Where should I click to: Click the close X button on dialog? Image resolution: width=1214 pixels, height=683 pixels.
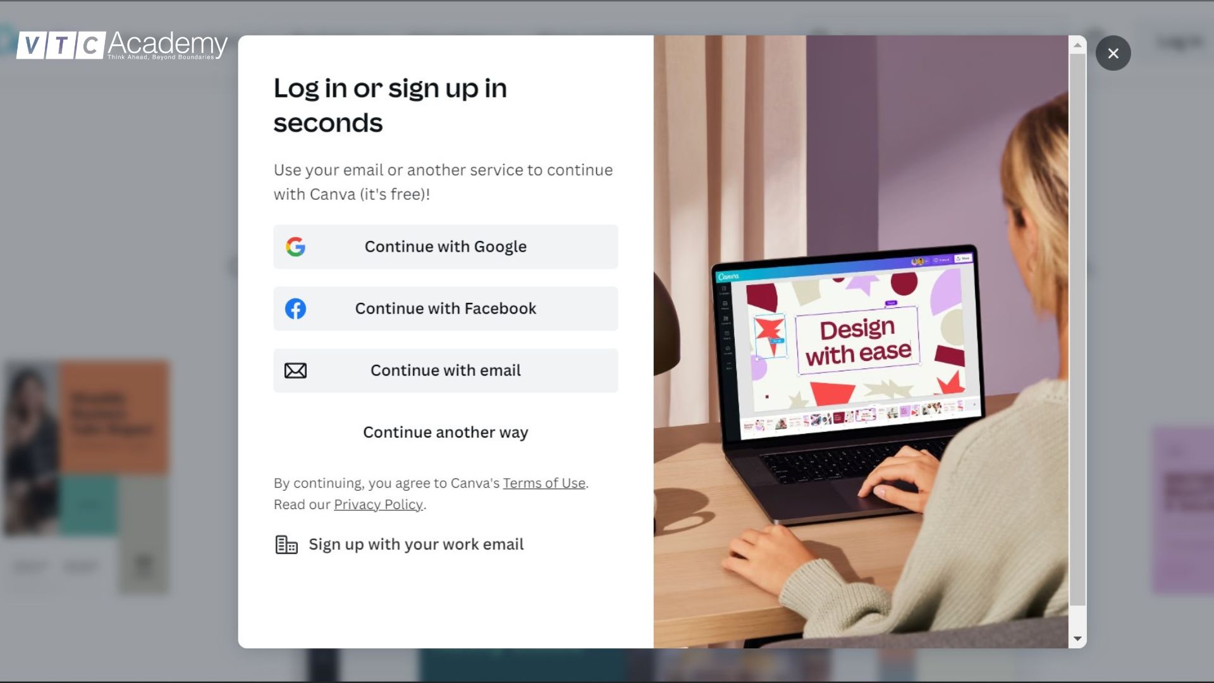click(1112, 52)
